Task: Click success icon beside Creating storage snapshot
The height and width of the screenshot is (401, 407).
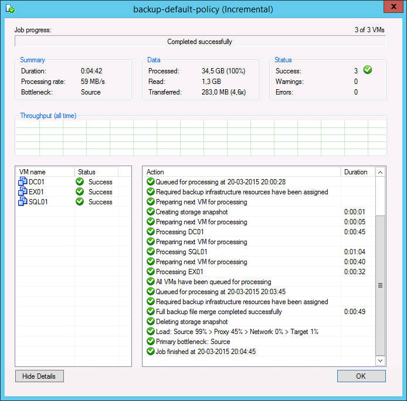Action: click(151, 212)
